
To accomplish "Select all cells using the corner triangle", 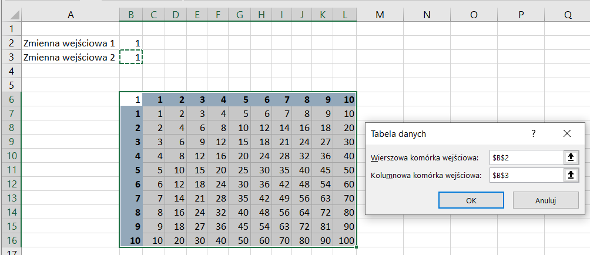I will click(14, 15).
